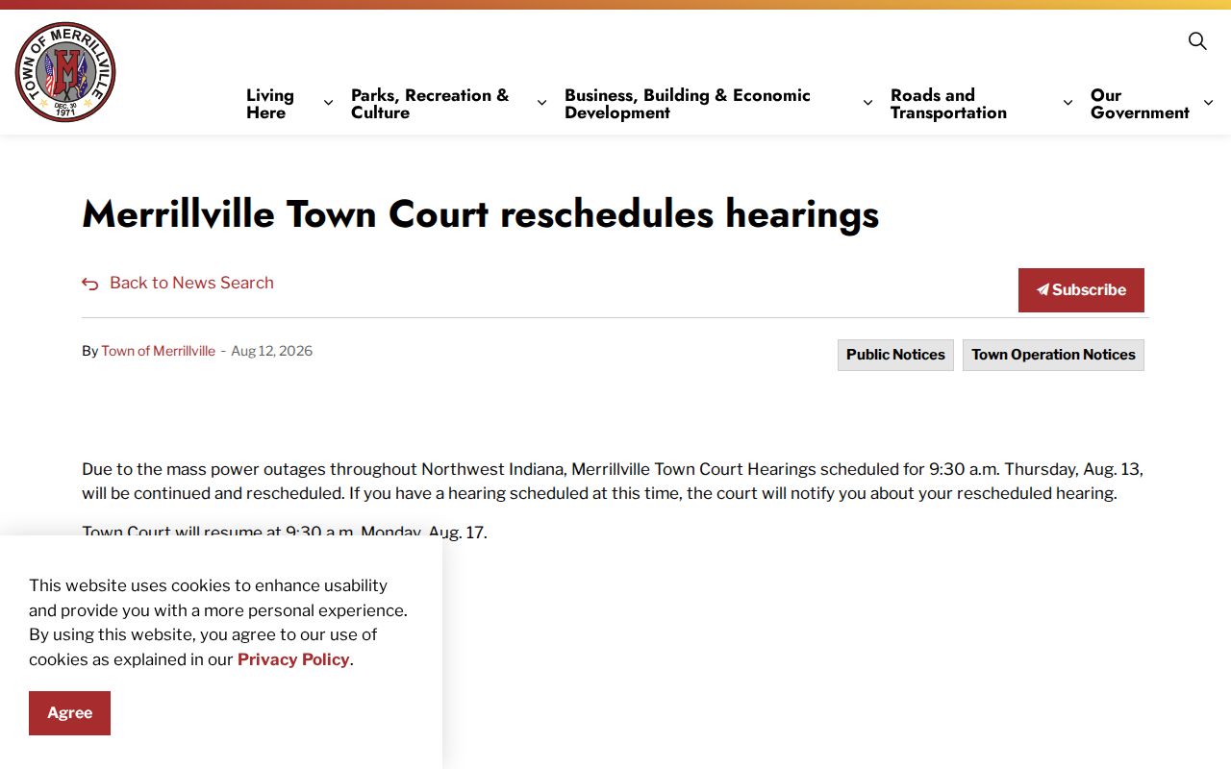This screenshot has height=769, width=1231.
Task: Select the Town Operation Notices tag
Action: click(1053, 355)
